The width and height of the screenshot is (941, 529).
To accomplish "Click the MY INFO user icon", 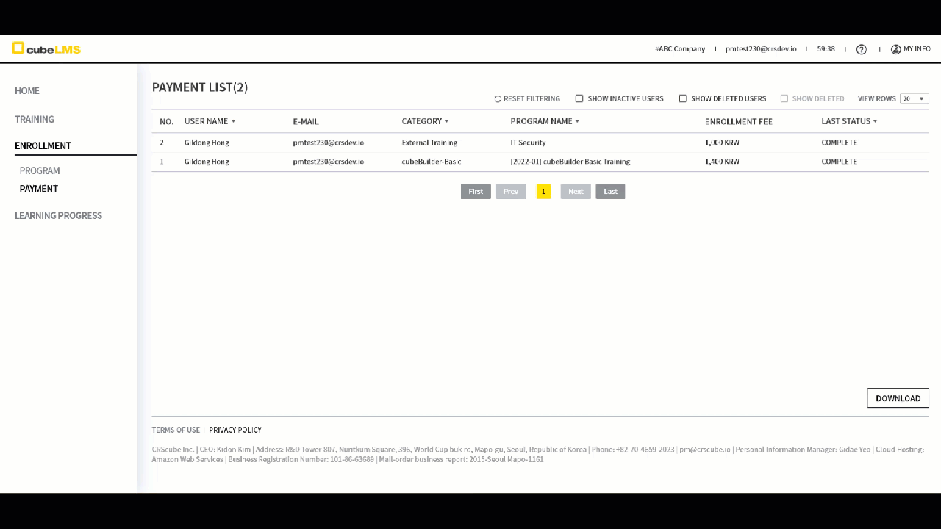I will click(x=895, y=49).
